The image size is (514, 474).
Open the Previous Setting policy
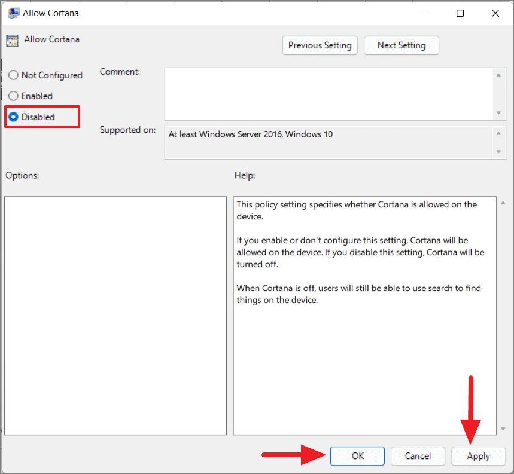(320, 45)
